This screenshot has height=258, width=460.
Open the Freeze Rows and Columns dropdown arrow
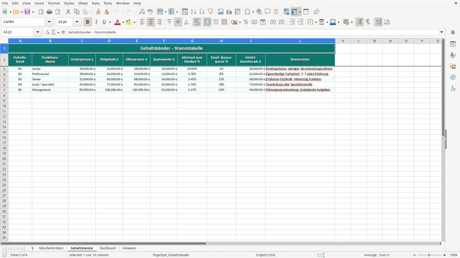coord(300,12)
